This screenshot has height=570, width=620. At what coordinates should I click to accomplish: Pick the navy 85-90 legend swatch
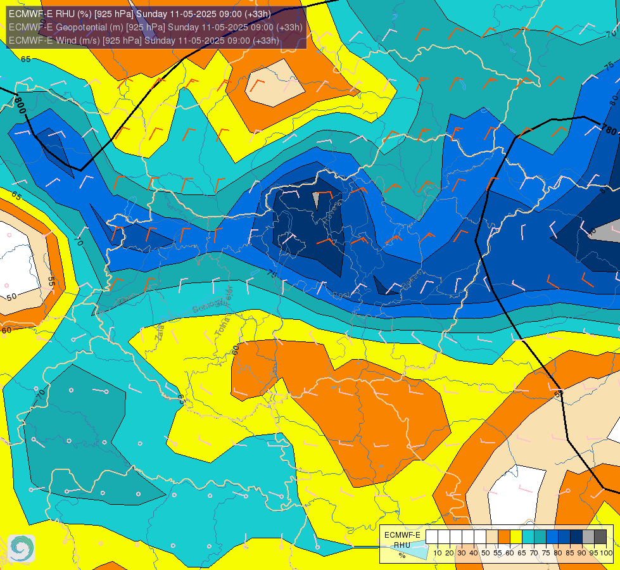(576, 536)
